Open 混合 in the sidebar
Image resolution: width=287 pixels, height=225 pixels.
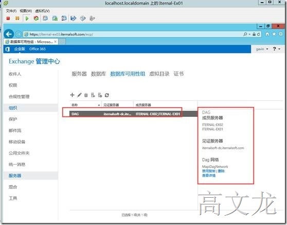click(13, 187)
